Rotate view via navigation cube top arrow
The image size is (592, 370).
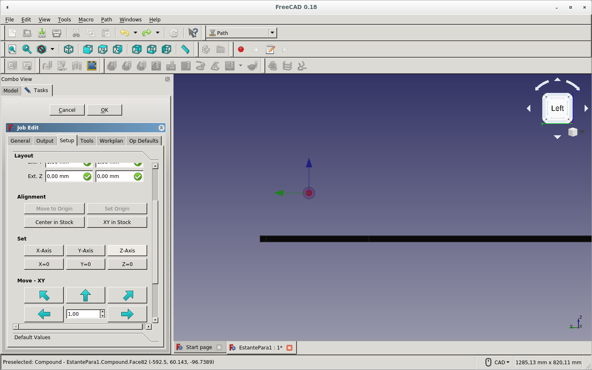(x=557, y=79)
